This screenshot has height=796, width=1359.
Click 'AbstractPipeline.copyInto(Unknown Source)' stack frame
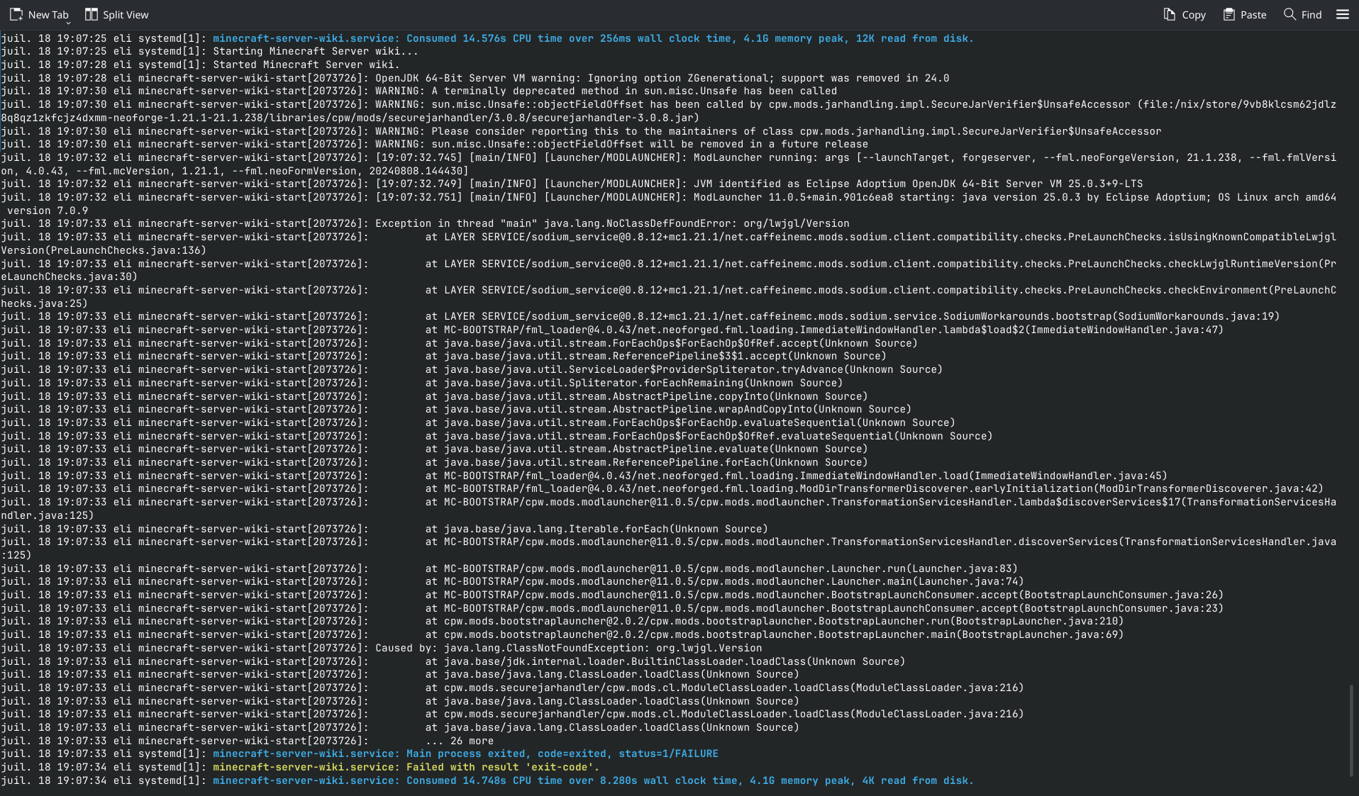tap(740, 396)
